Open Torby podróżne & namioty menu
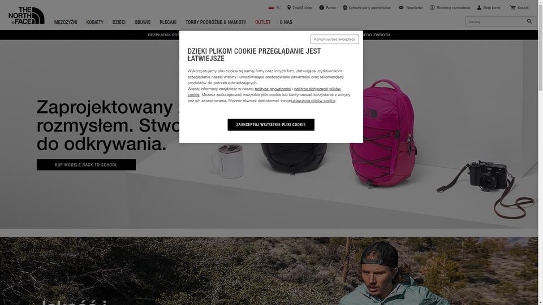Viewport: 543px width, 305px height. click(x=216, y=22)
